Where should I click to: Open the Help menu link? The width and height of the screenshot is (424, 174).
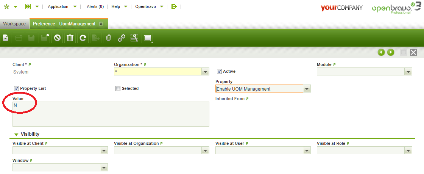116,6
